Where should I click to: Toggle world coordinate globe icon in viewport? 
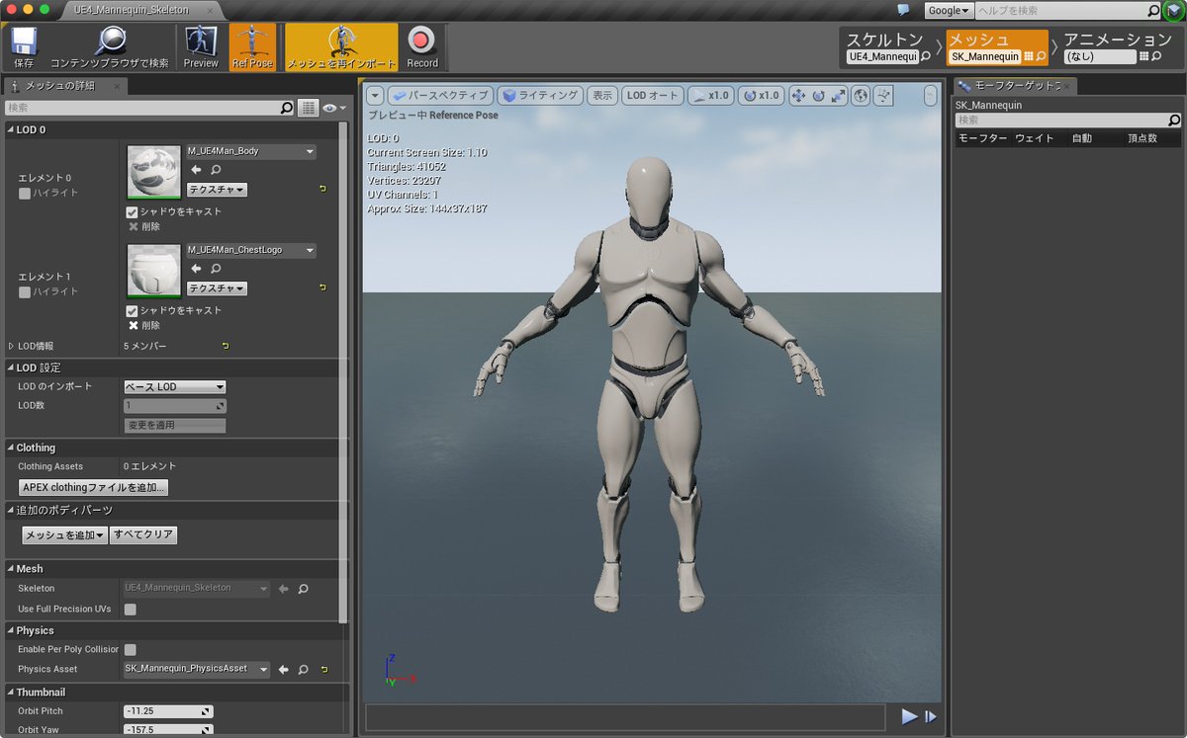[x=861, y=96]
